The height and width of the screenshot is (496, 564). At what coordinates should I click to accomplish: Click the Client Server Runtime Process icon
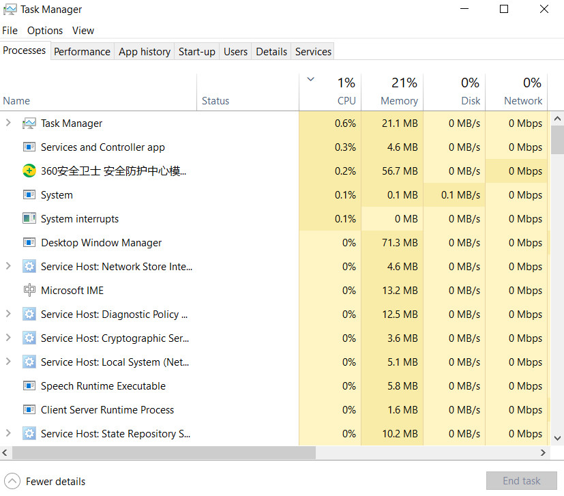pos(29,409)
